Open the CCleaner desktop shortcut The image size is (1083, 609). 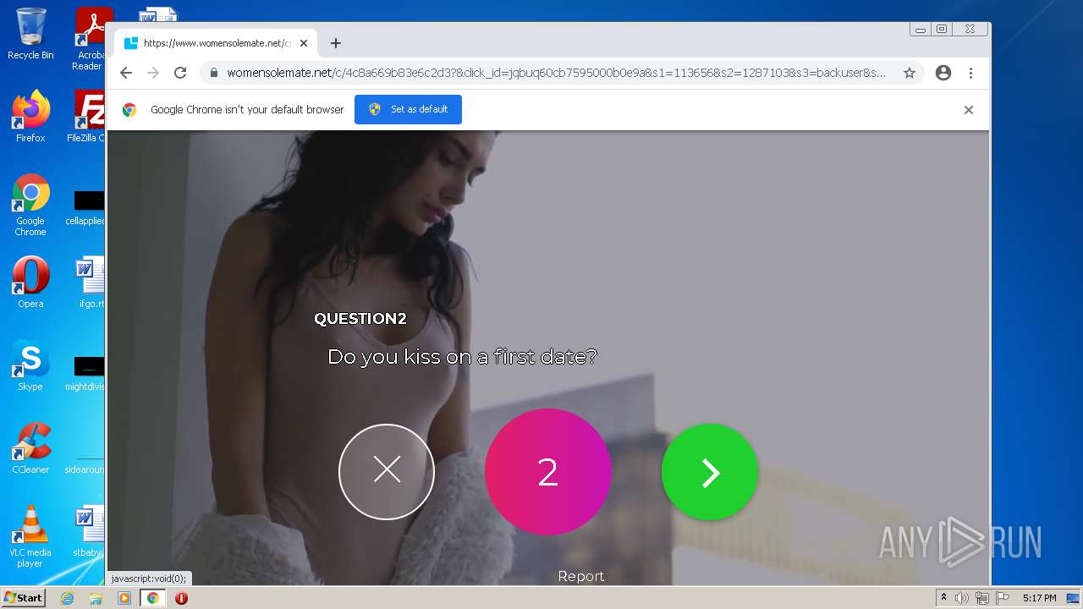pos(30,448)
